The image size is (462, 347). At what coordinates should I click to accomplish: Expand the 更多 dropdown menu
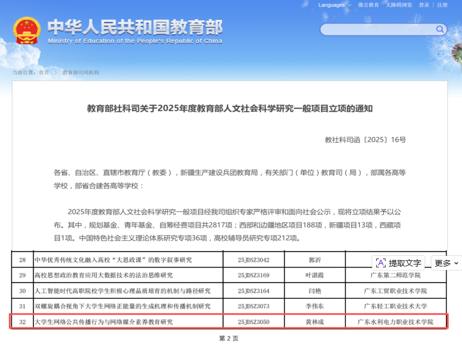446,263
